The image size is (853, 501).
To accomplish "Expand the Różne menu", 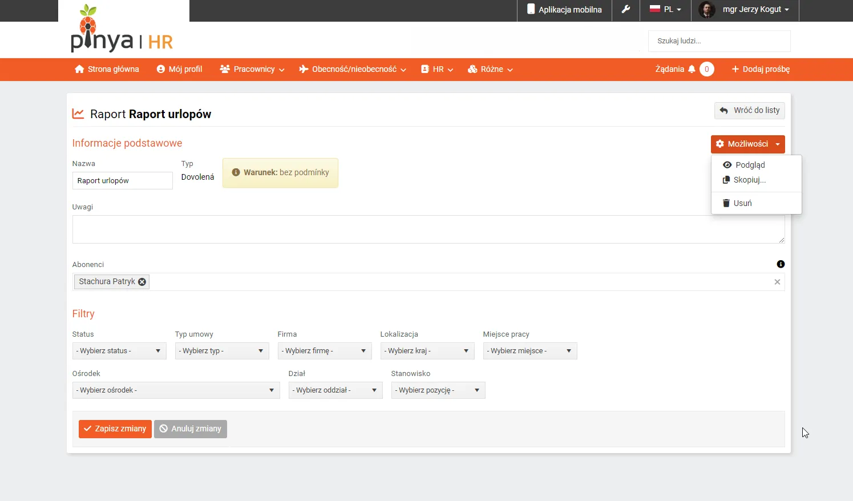I will click(490, 69).
